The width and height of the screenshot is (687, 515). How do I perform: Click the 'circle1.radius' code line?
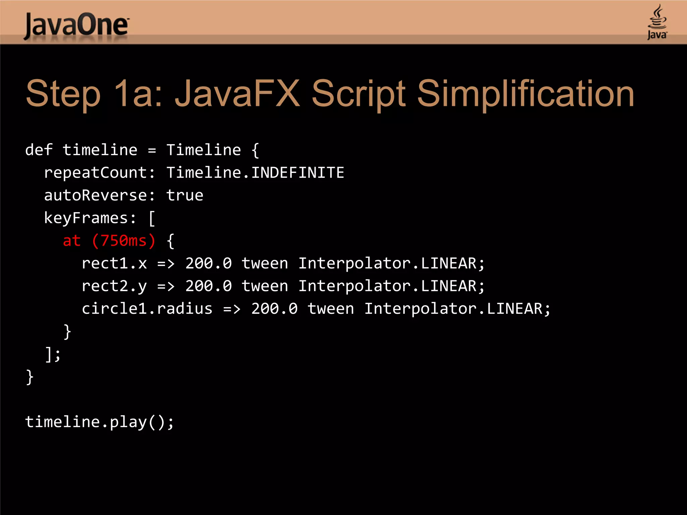316,309
